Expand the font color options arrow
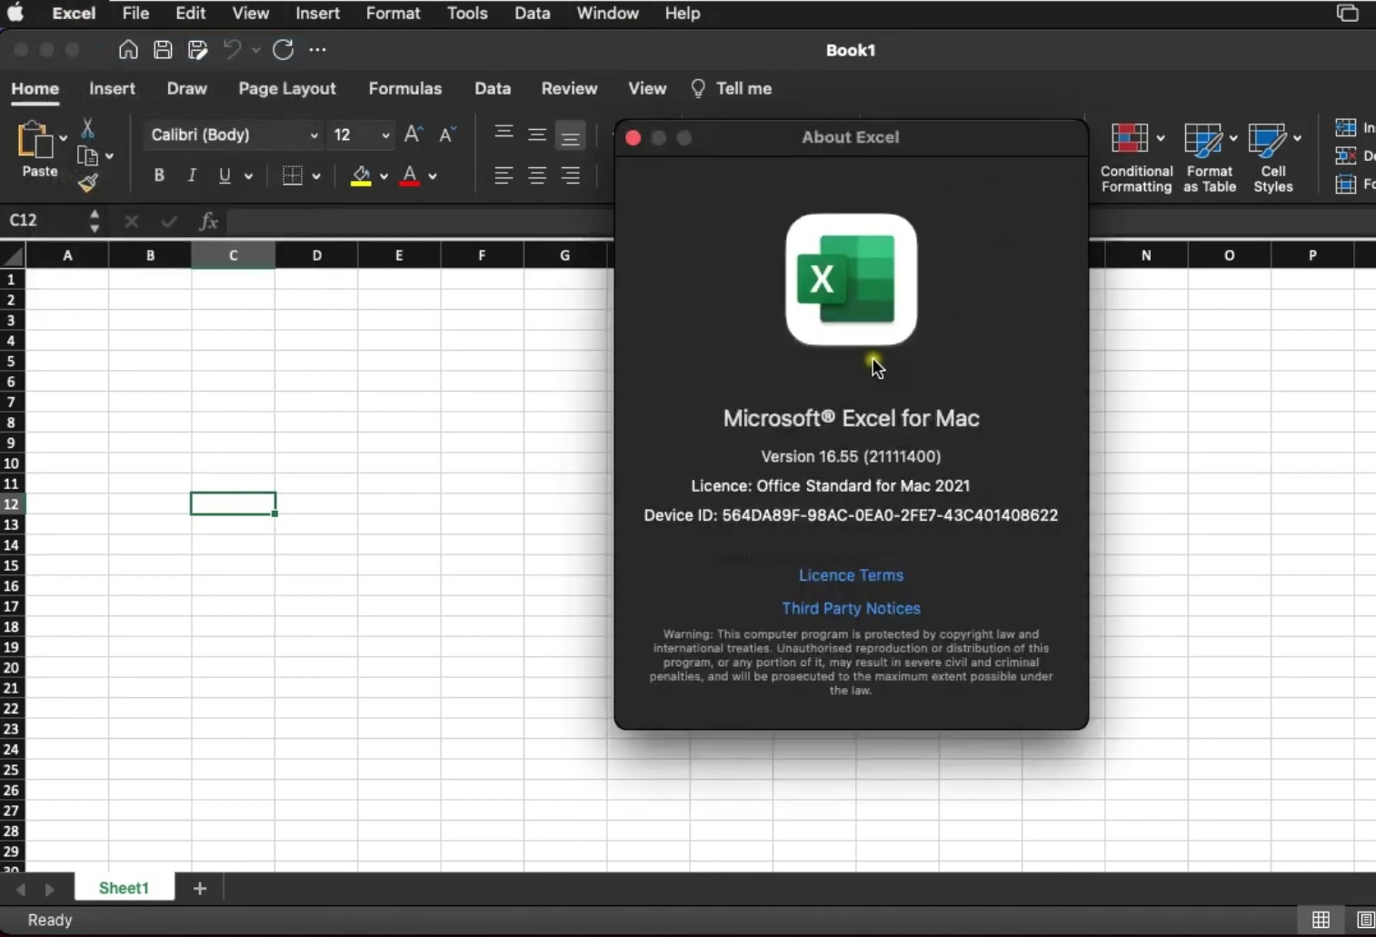Screen dimensions: 1376x937 433,176
